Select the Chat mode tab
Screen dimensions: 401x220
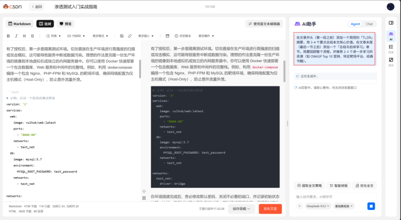pyautogui.click(x=369, y=24)
